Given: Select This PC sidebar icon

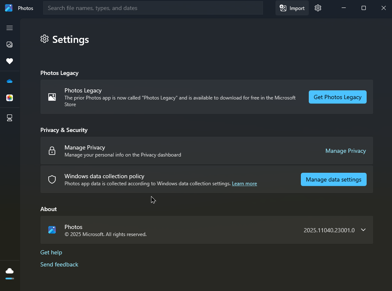Looking at the screenshot, I should 10,118.
